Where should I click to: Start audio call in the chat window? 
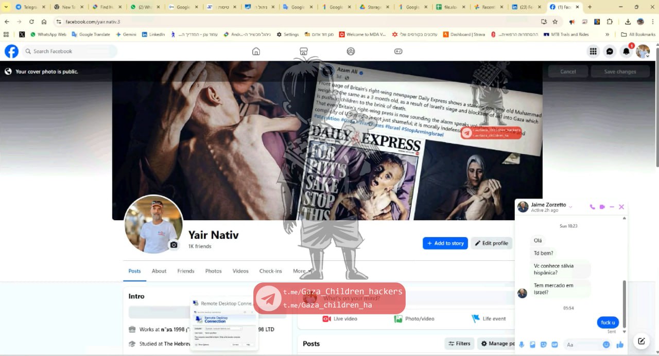592,207
